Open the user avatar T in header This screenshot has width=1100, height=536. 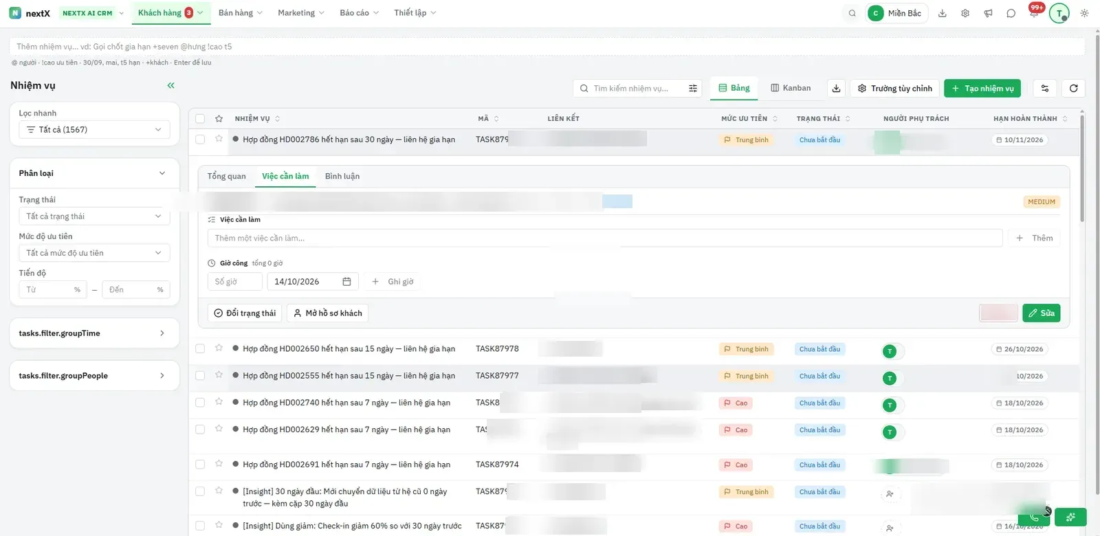coord(1059,13)
